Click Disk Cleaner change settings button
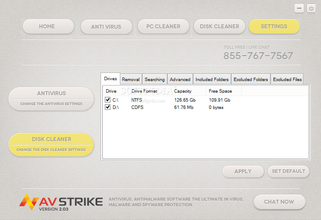The height and width of the screenshot is (220, 321). pyautogui.click(x=51, y=145)
